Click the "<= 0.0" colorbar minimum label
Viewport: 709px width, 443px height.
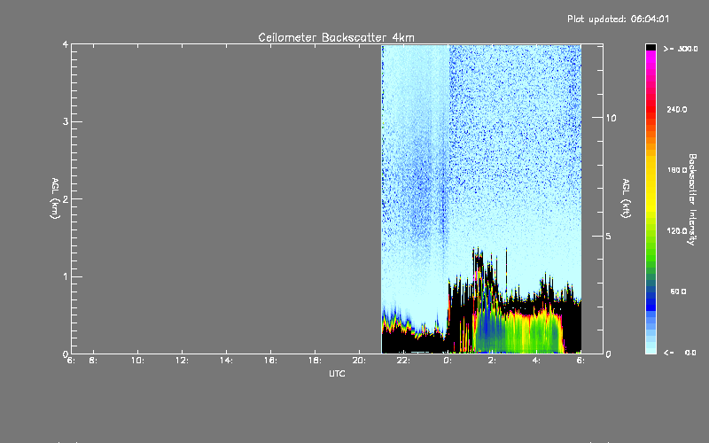680,353
